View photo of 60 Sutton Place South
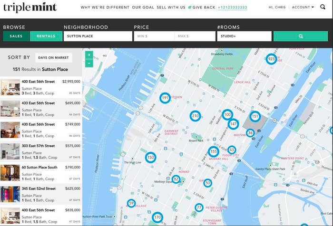This screenshot has width=333, height=226. pos(10,173)
